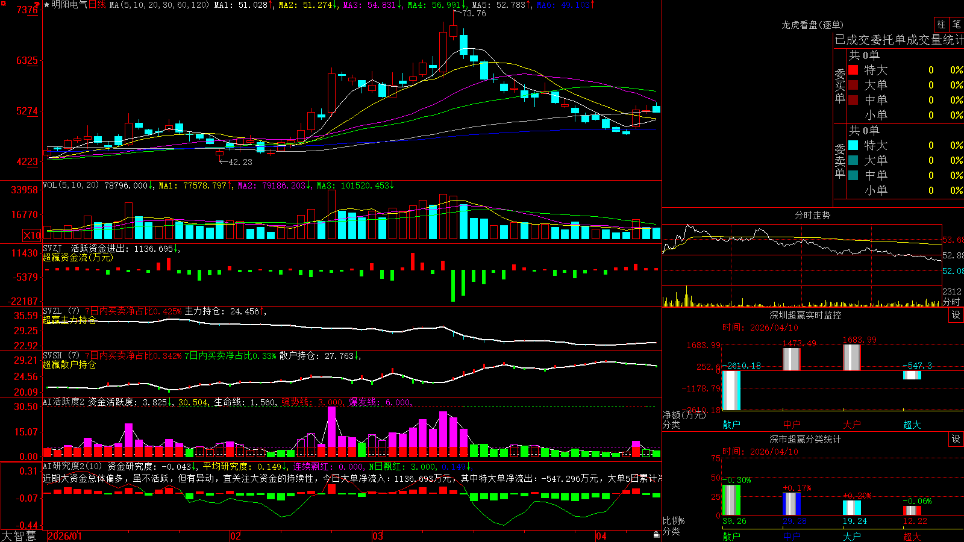Open the AI活跃度2 indicator label

(64, 402)
